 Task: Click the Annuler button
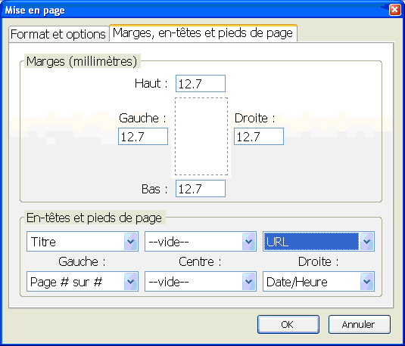pyautogui.click(x=360, y=325)
